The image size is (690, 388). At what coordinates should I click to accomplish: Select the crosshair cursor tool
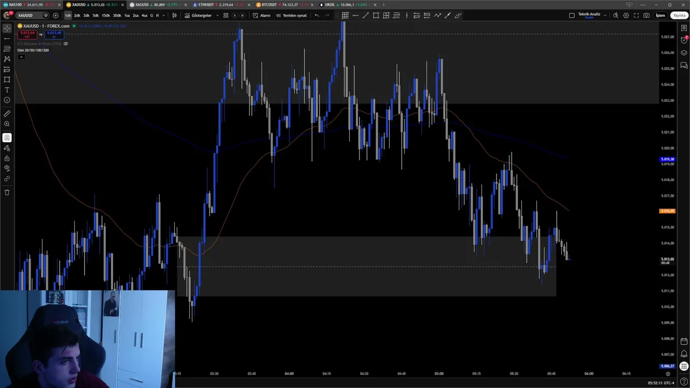pos(7,28)
